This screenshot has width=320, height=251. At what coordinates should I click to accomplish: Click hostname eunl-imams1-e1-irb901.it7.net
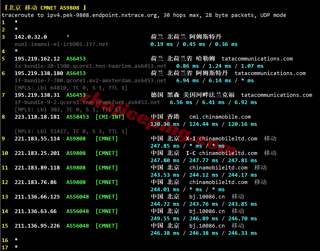61,44
